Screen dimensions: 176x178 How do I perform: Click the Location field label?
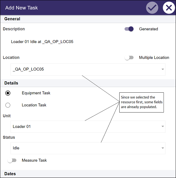coord(11,58)
